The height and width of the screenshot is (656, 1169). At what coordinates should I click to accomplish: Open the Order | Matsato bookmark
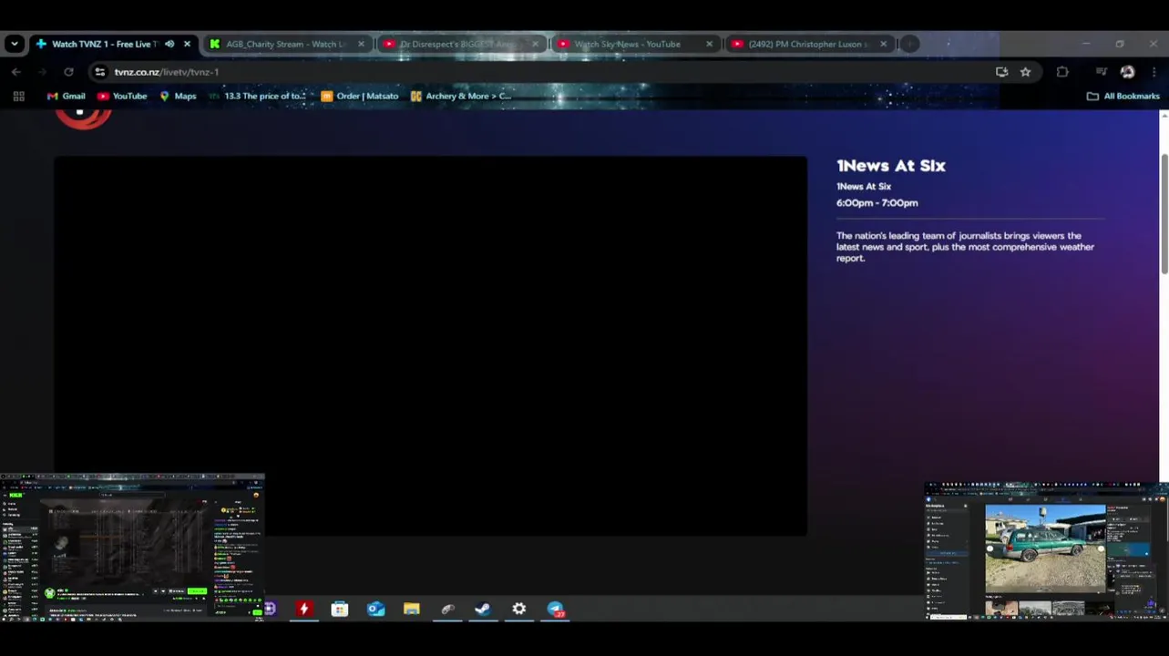[x=360, y=96]
